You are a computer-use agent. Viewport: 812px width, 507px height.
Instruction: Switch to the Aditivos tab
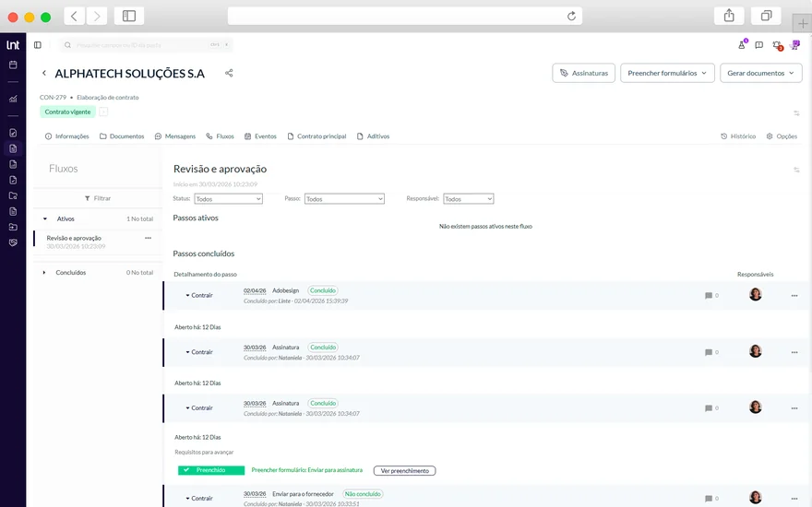tap(373, 136)
